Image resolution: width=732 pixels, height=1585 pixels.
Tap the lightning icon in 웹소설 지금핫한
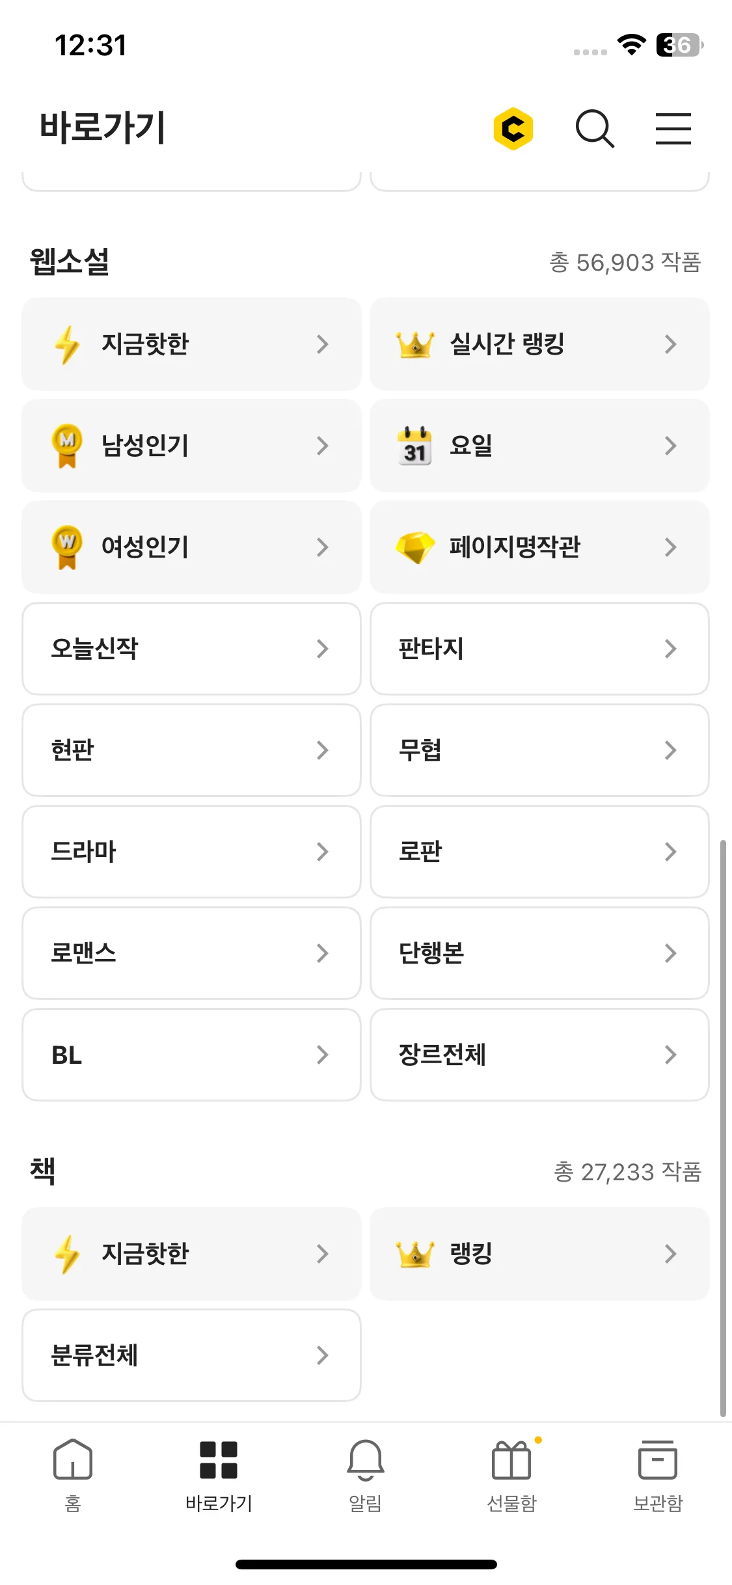[x=67, y=345]
